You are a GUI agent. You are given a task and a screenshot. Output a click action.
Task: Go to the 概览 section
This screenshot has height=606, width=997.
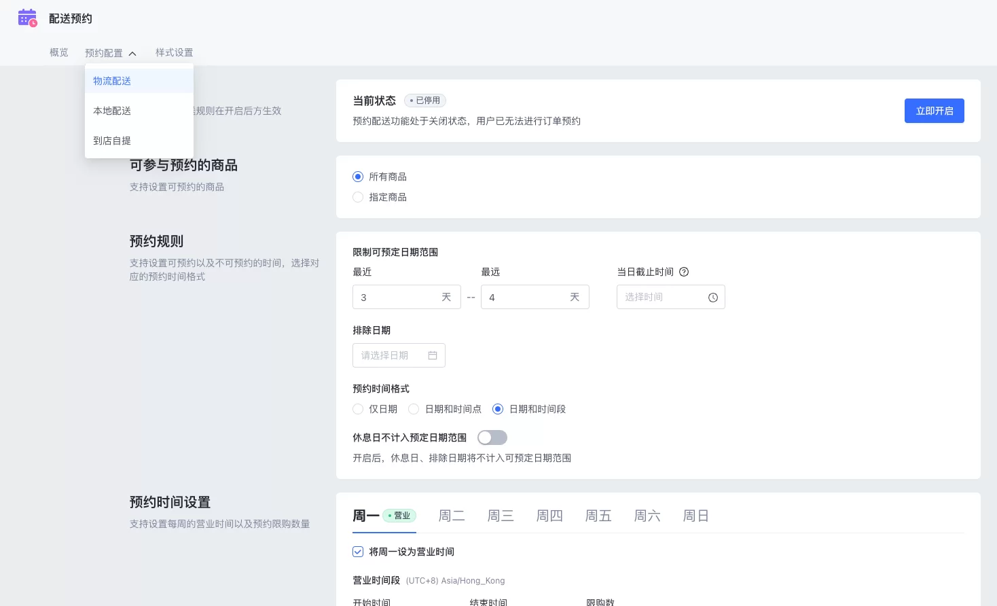pos(58,52)
